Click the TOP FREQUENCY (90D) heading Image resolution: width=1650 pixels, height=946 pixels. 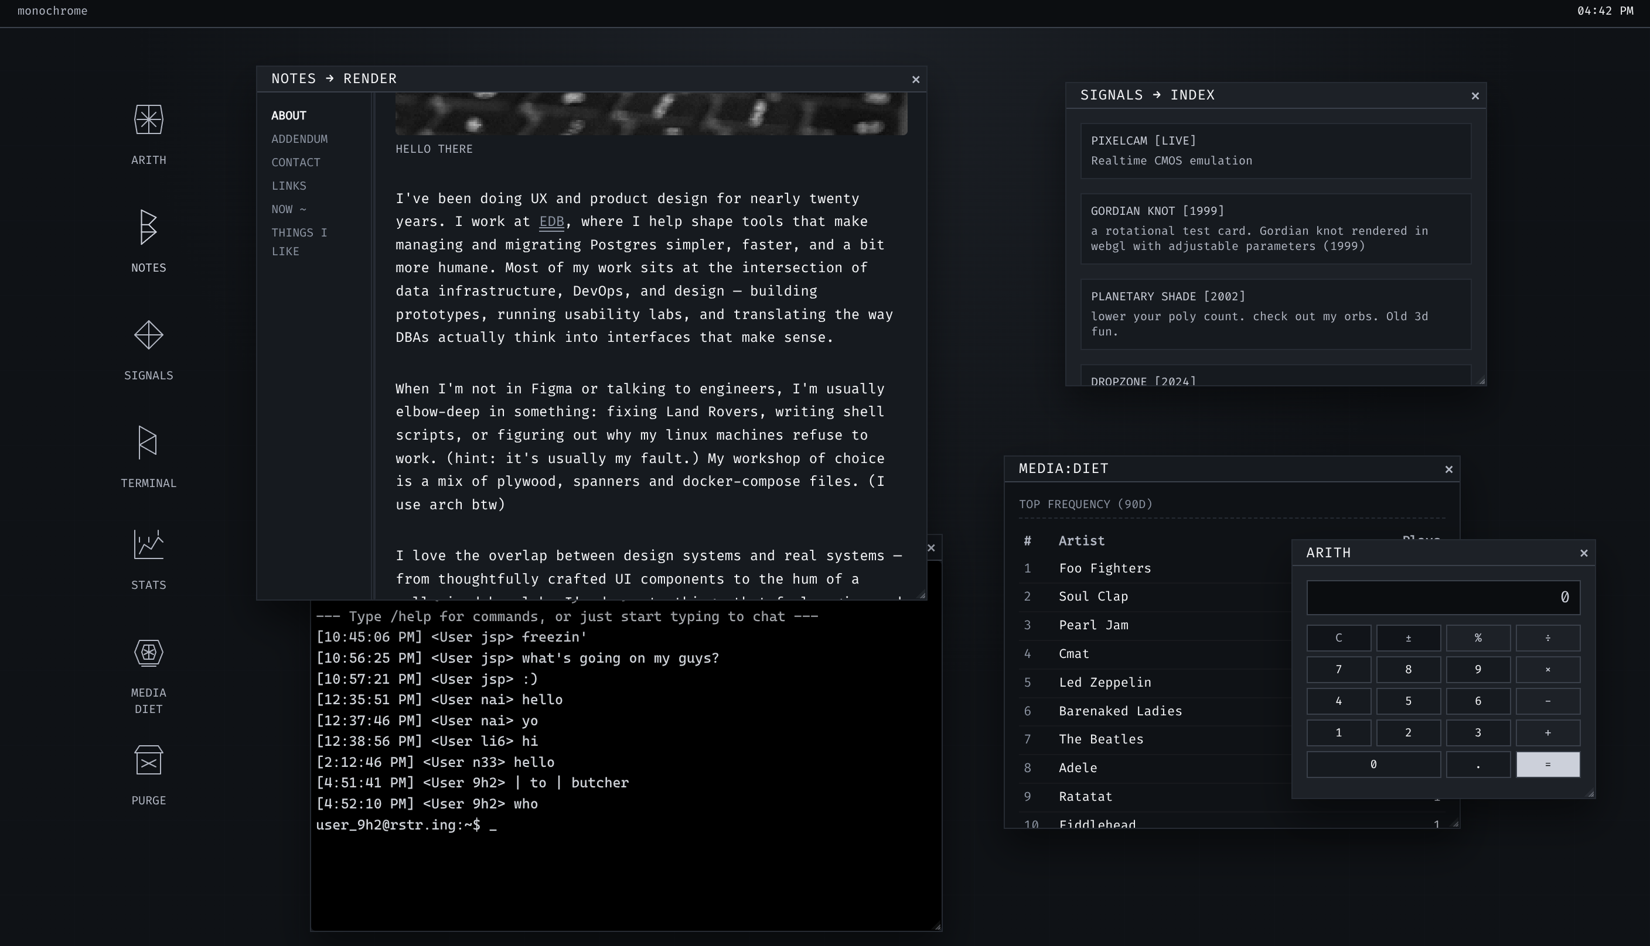coord(1086,504)
